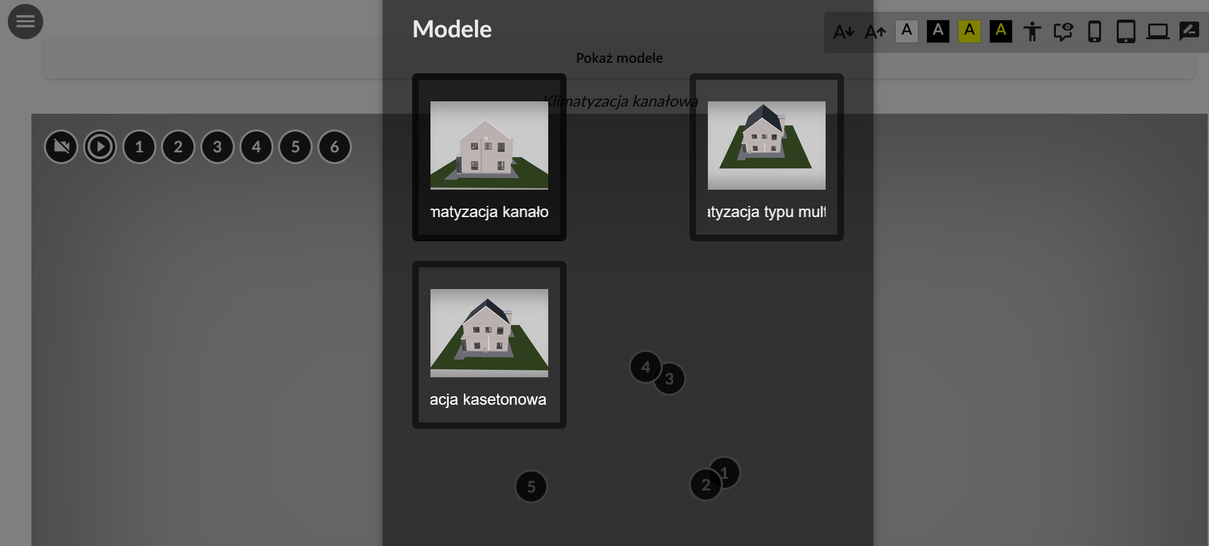The image size is (1209, 546).
Task: Select camera view number 6
Action: [x=334, y=146]
